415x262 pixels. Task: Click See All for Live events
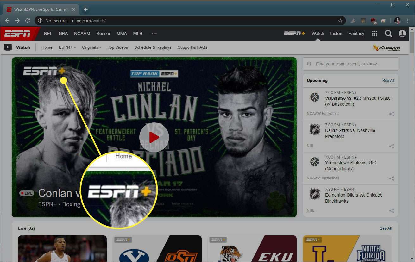386,228
